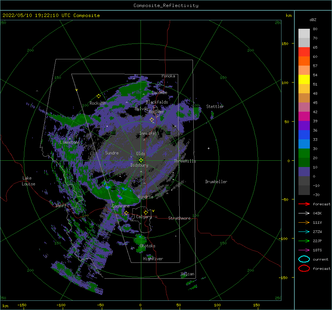332x310 pixels.
Task: Click the -150 tick on bottom axis
Action: (22, 305)
